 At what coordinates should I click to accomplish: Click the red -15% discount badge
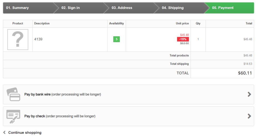[x=183, y=39]
